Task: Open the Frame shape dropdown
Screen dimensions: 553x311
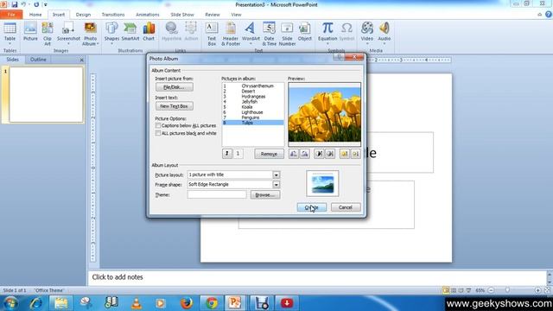Action: (x=276, y=184)
